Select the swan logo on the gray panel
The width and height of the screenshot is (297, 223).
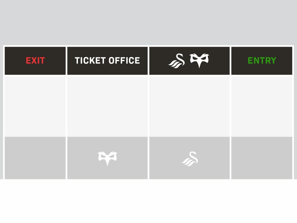pyautogui.click(x=190, y=159)
